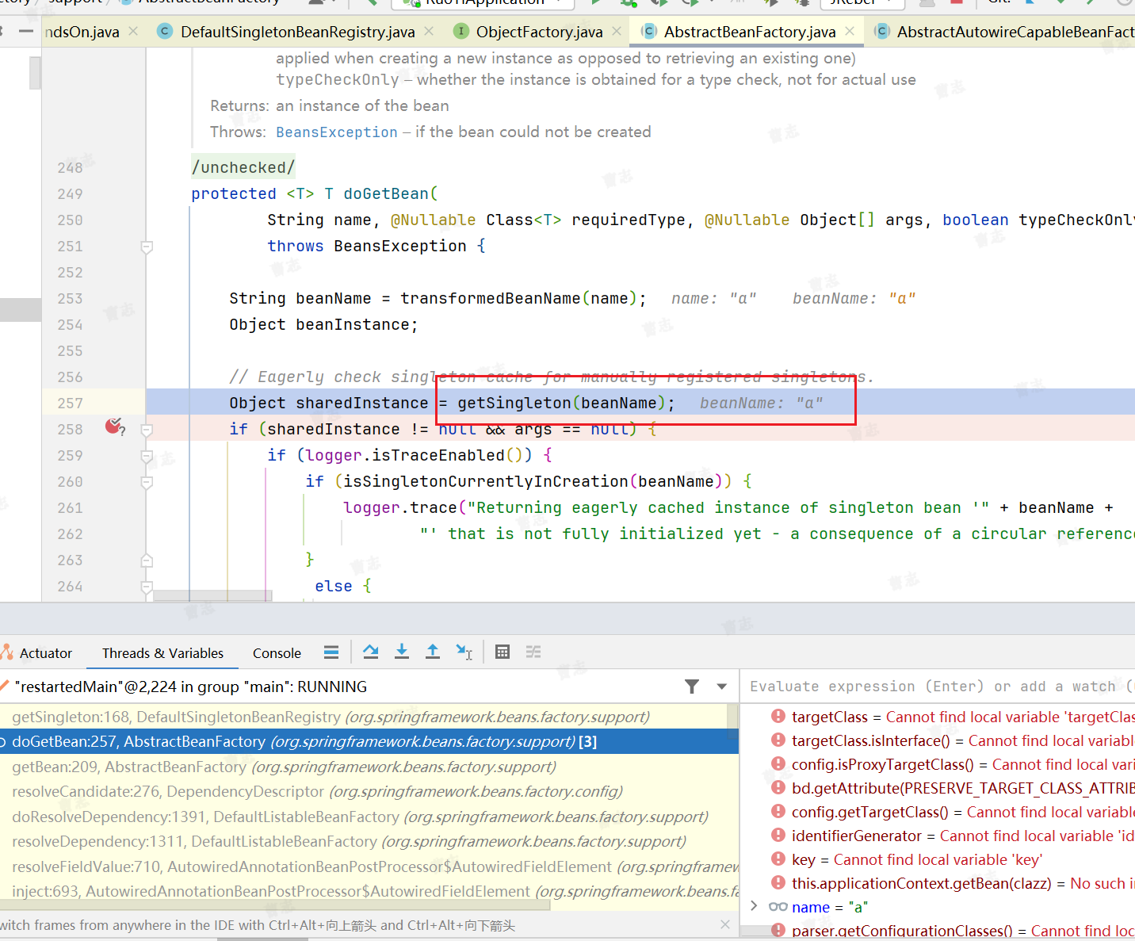Toggle the conditional breakpoint on line 258
1135x941 pixels.
coord(115,427)
